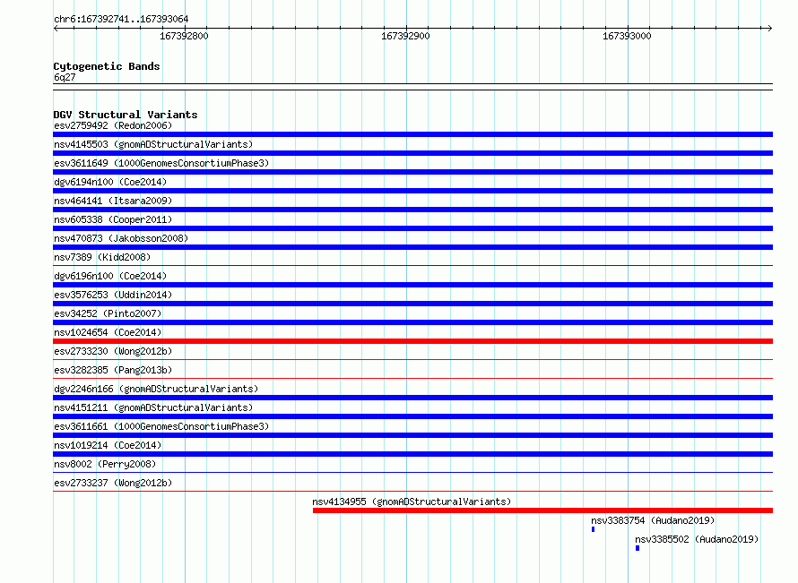Viewport: 798px width, 583px height.
Task: Click the thin red line under esv3282385 (Pang2013b)
Action: [x=412, y=378]
